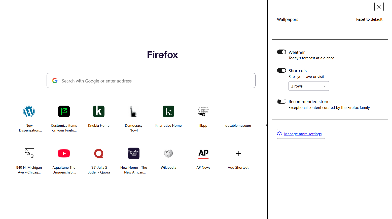Open the Democracy Now! shortcut
392x219 pixels.
click(x=133, y=111)
